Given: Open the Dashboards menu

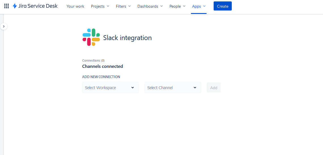Looking at the screenshot, I should [x=150, y=7].
